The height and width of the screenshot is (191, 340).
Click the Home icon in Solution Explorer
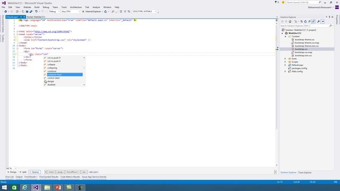(x=290, y=21)
